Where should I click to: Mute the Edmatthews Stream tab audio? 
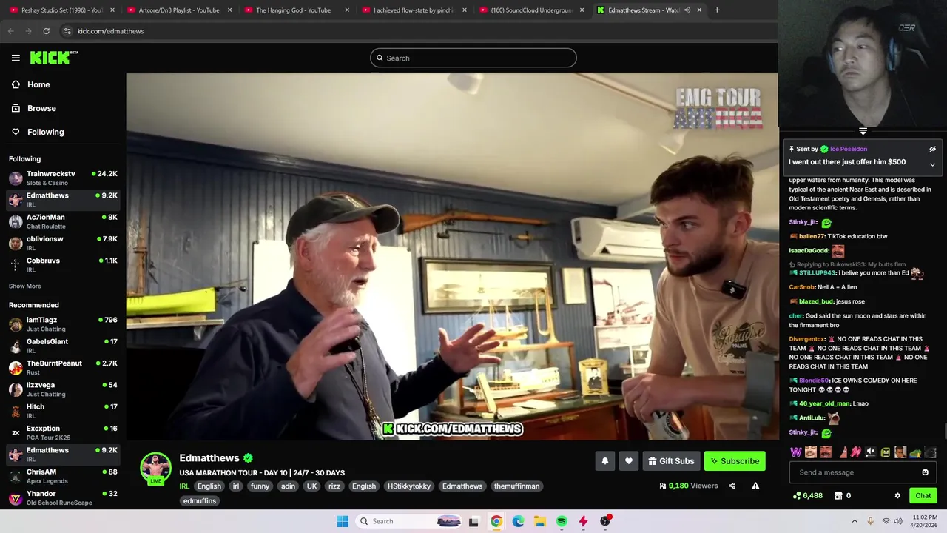coord(687,10)
